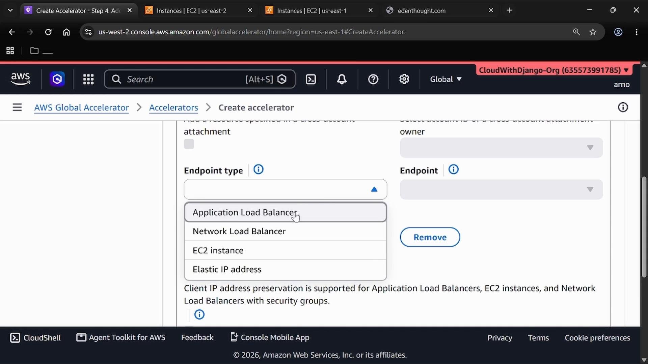Viewport: 648px width, 364px height.
Task: Open the AWS home logo
Action: [21, 79]
